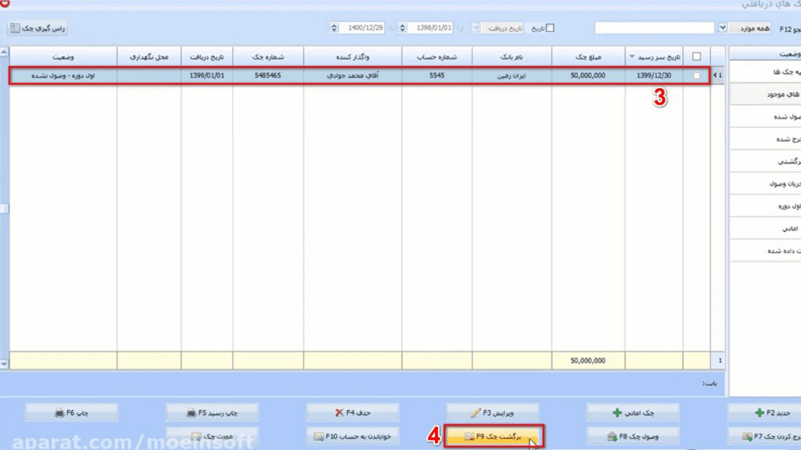Click the printer چاپ F6 icon
Viewport: 801px width, 450px height.
click(59, 412)
